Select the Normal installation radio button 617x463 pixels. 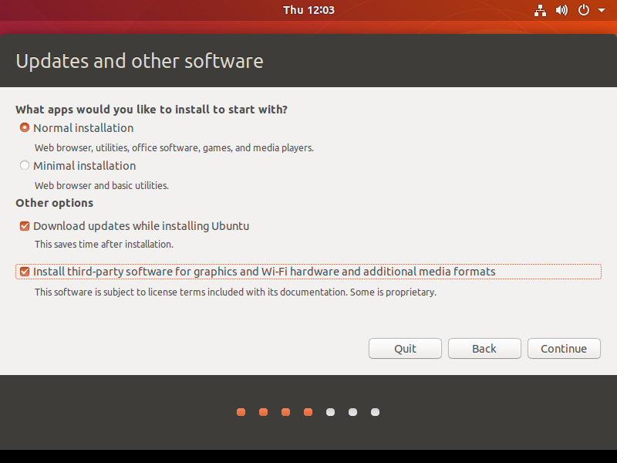[x=25, y=127]
